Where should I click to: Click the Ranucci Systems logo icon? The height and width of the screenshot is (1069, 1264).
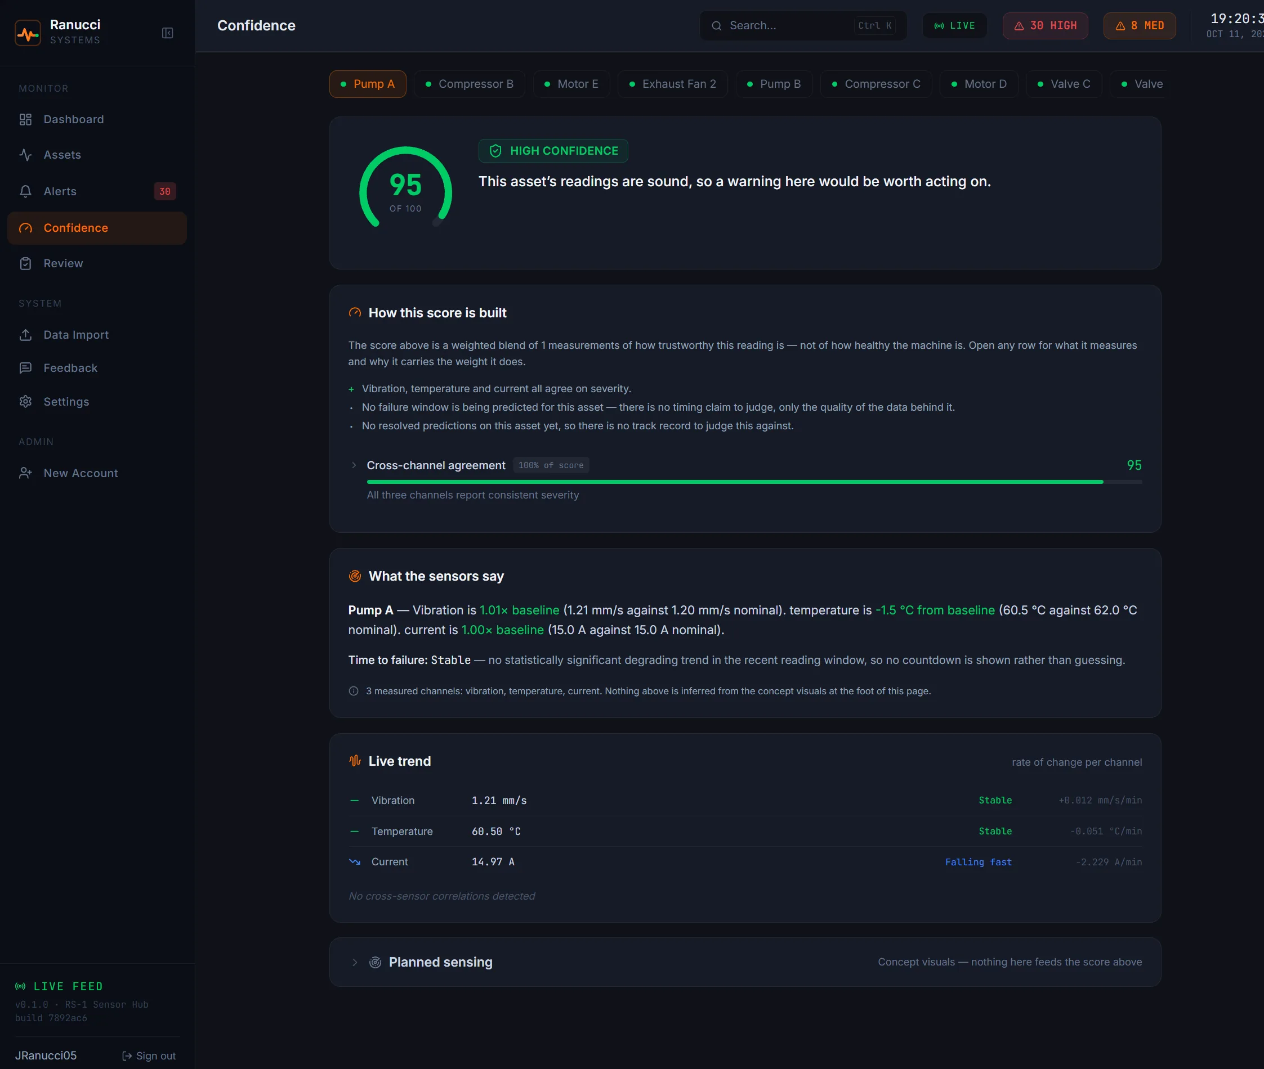click(28, 33)
